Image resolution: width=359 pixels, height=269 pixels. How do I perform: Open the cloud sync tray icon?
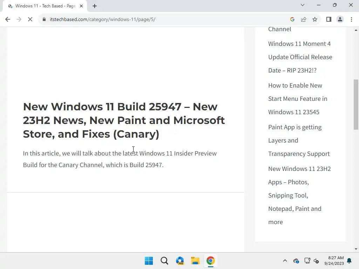point(296,261)
